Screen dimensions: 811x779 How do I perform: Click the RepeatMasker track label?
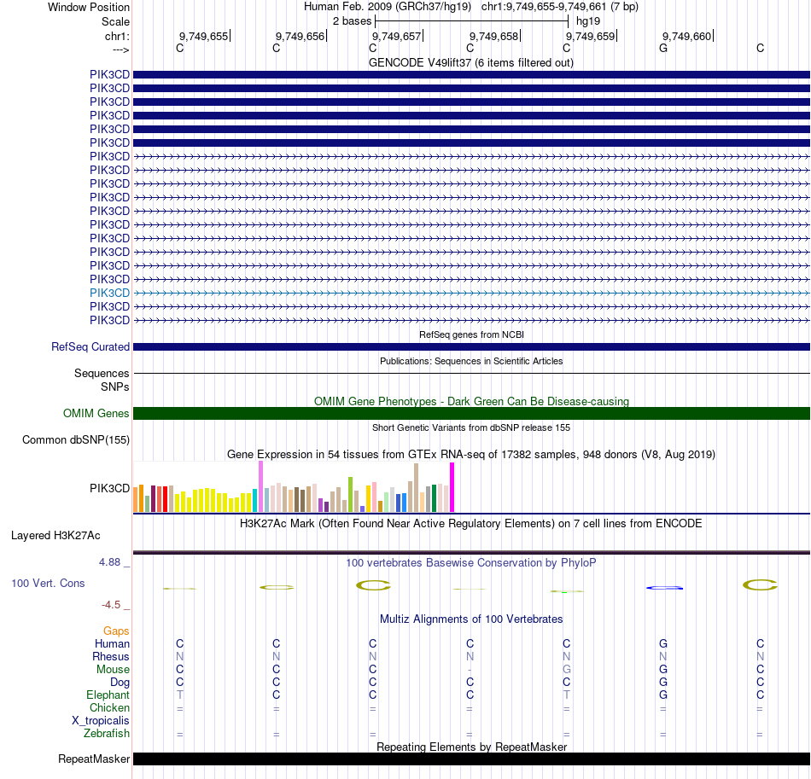click(x=94, y=759)
